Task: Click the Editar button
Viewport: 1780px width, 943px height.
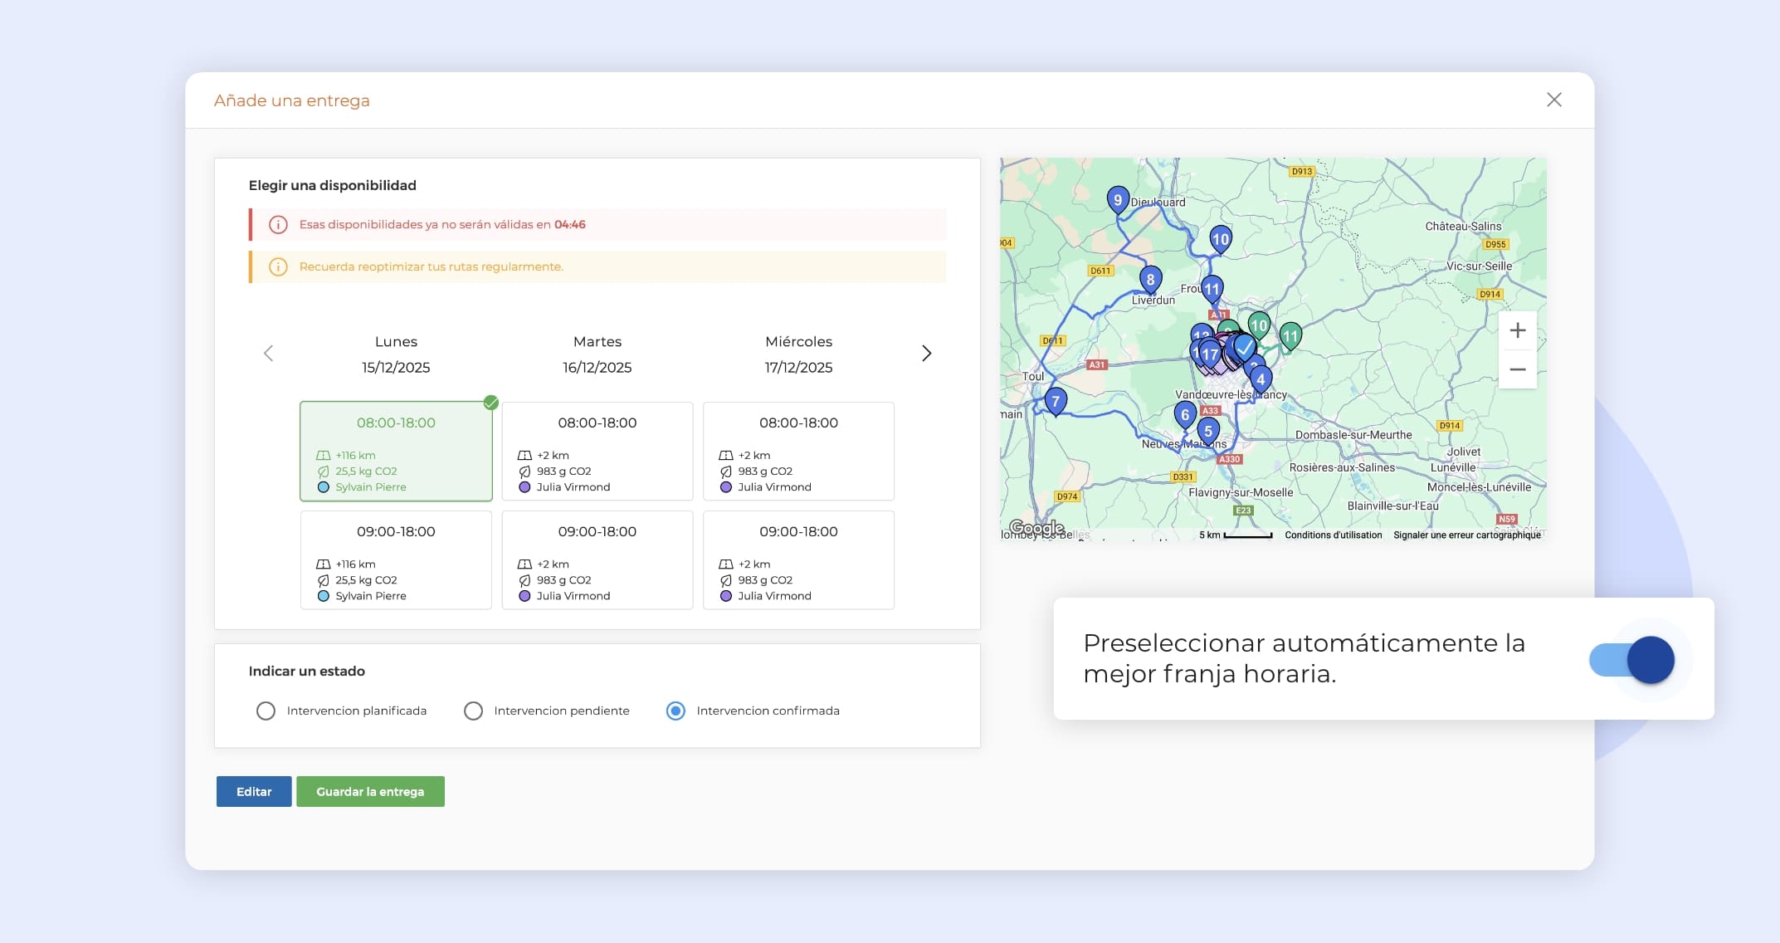Action: coord(254,792)
